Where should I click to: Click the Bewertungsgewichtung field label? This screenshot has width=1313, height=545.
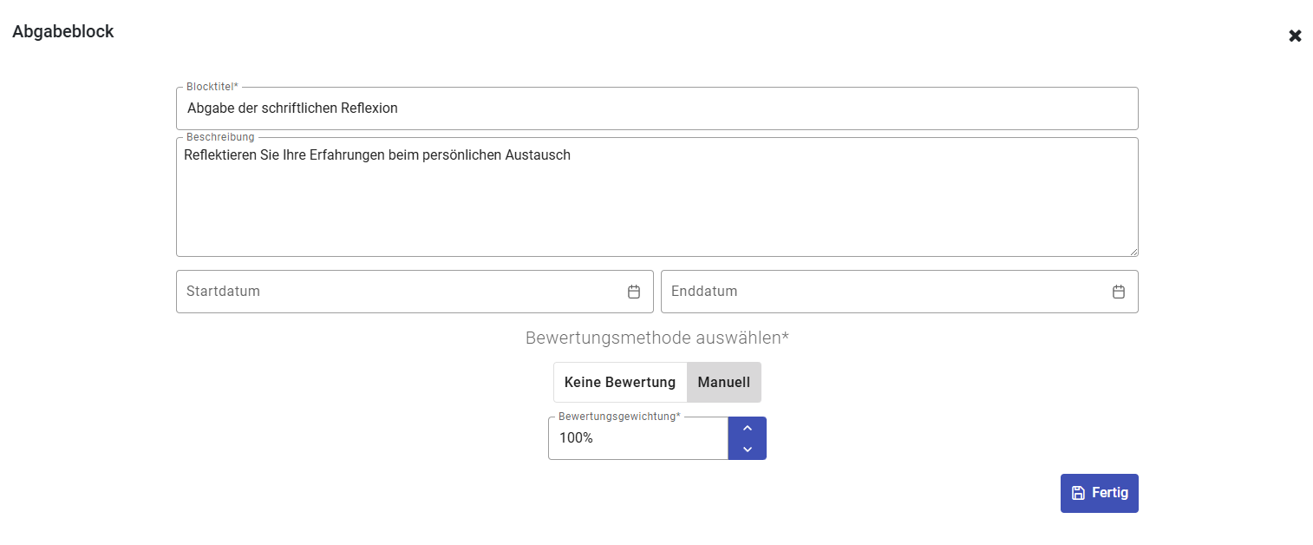point(619,417)
